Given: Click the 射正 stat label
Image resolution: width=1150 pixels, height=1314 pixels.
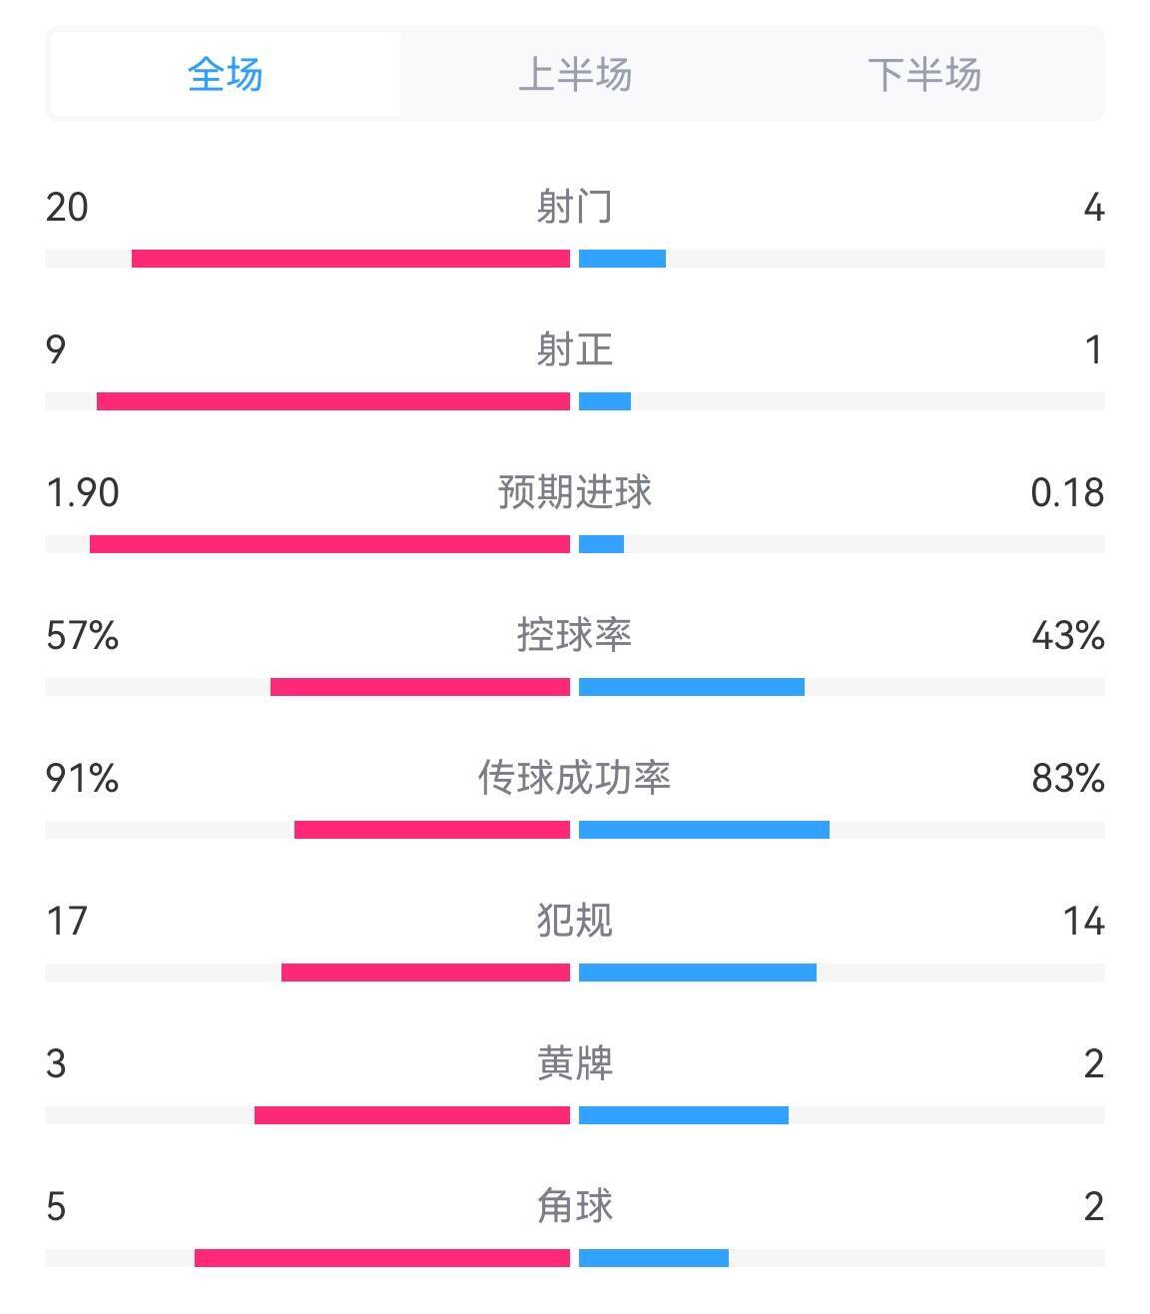Looking at the screenshot, I should click(575, 349).
